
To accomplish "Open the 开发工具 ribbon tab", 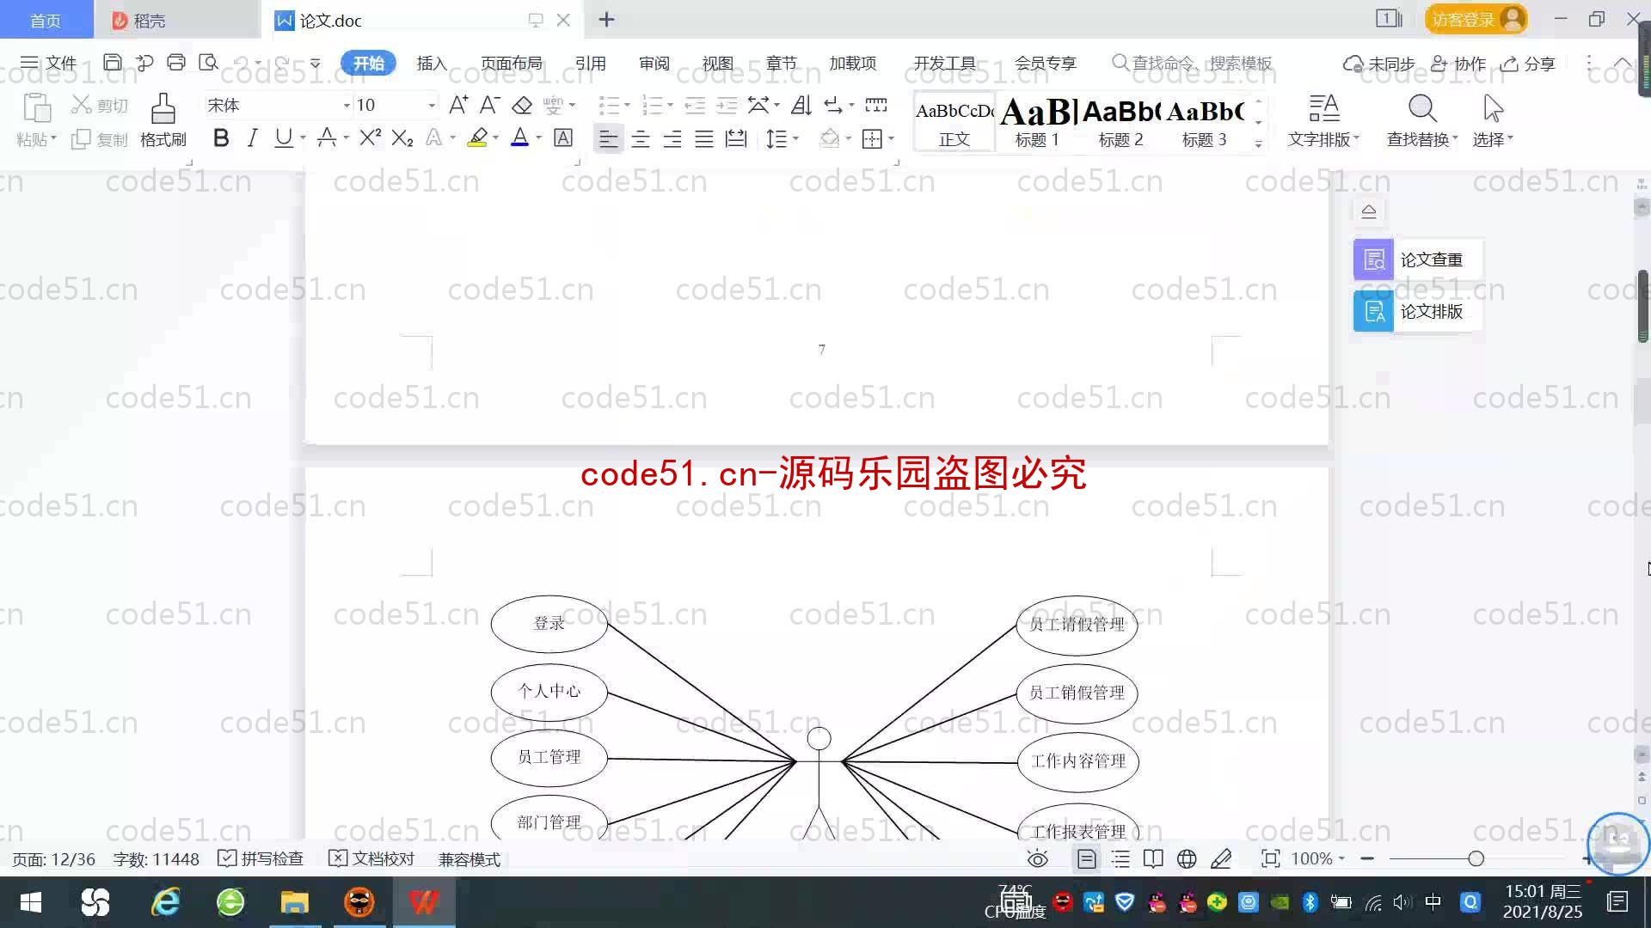I will (x=946, y=64).
